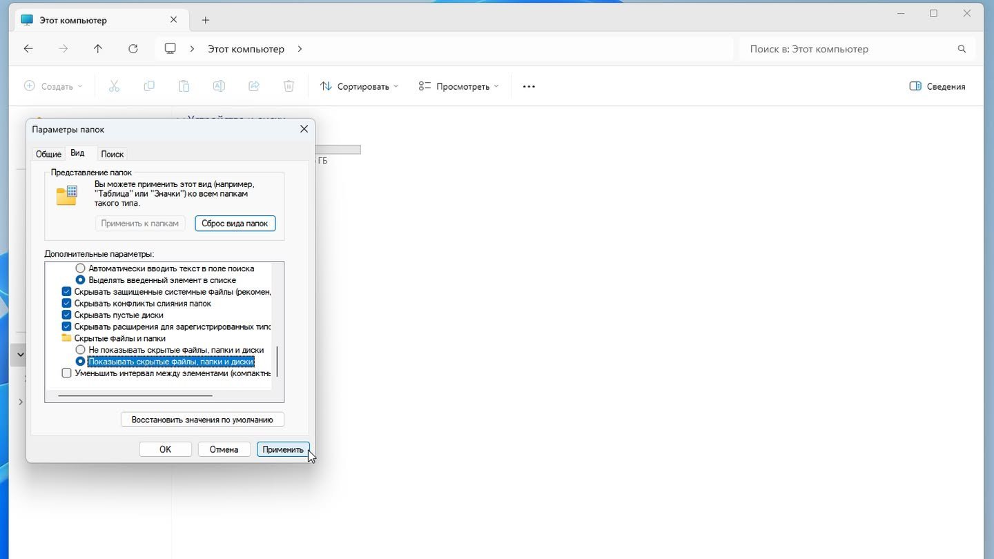Enable Уменьшить интервал между элементами checkbox
Screen dimensions: 994x559
pyautogui.click(x=66, y=373)
